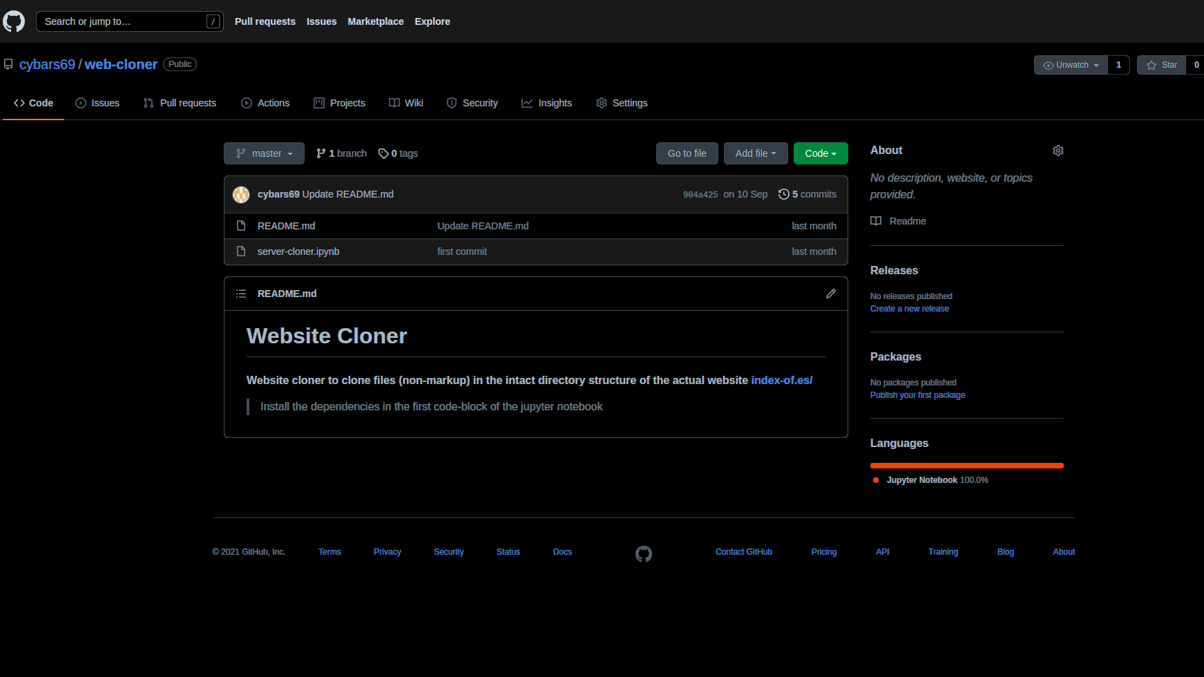This screenshot has width=1204, height=677.
Task: Open the repository Settings tab
Action: click(622, 103)
